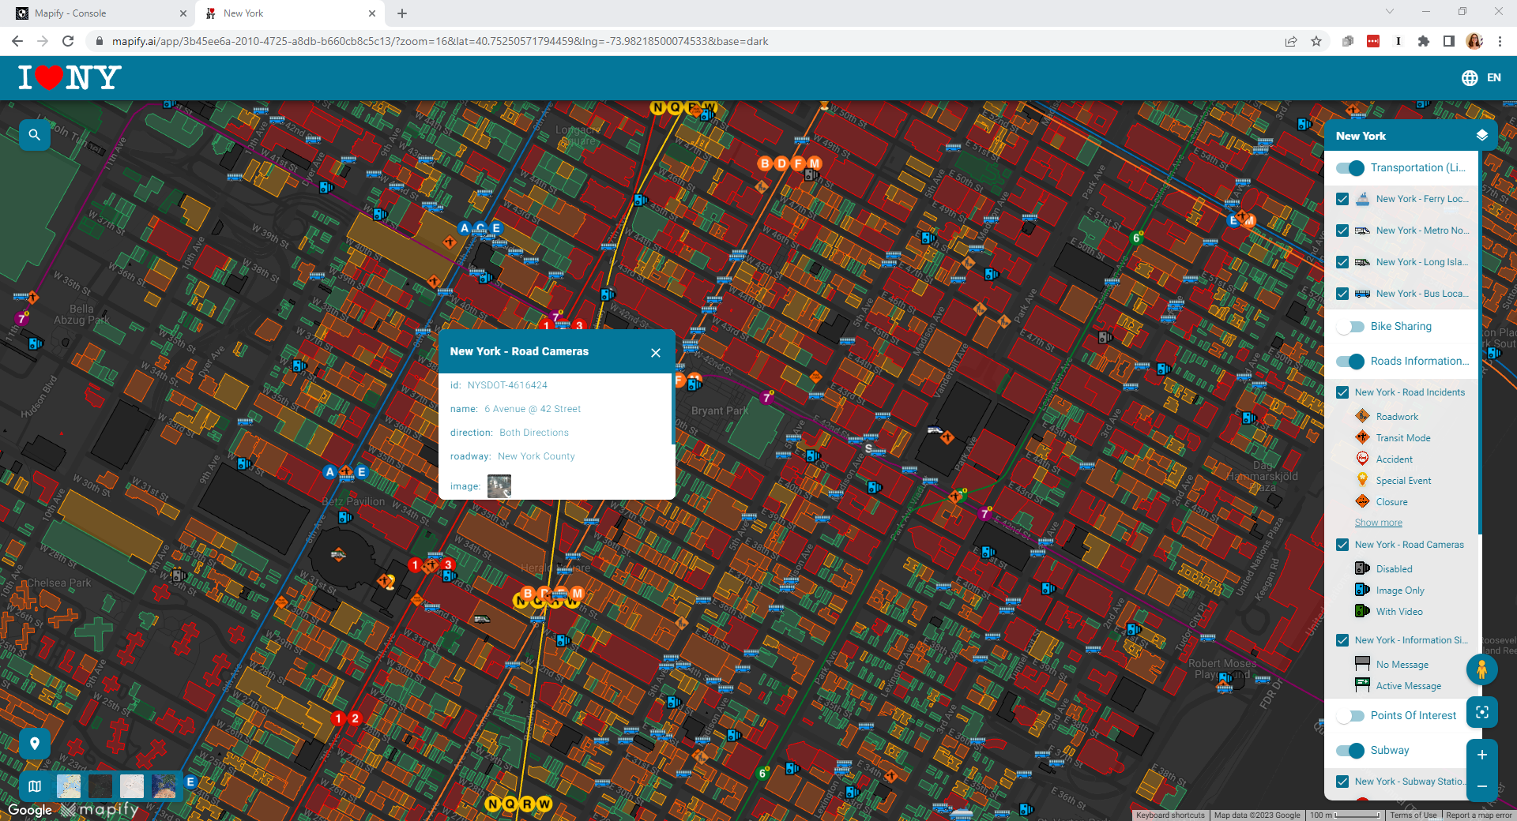The width and height of the screenshot is (1517, 821).
Task: Enable the Bike Sharing switch
Action: coord(1350,327)
